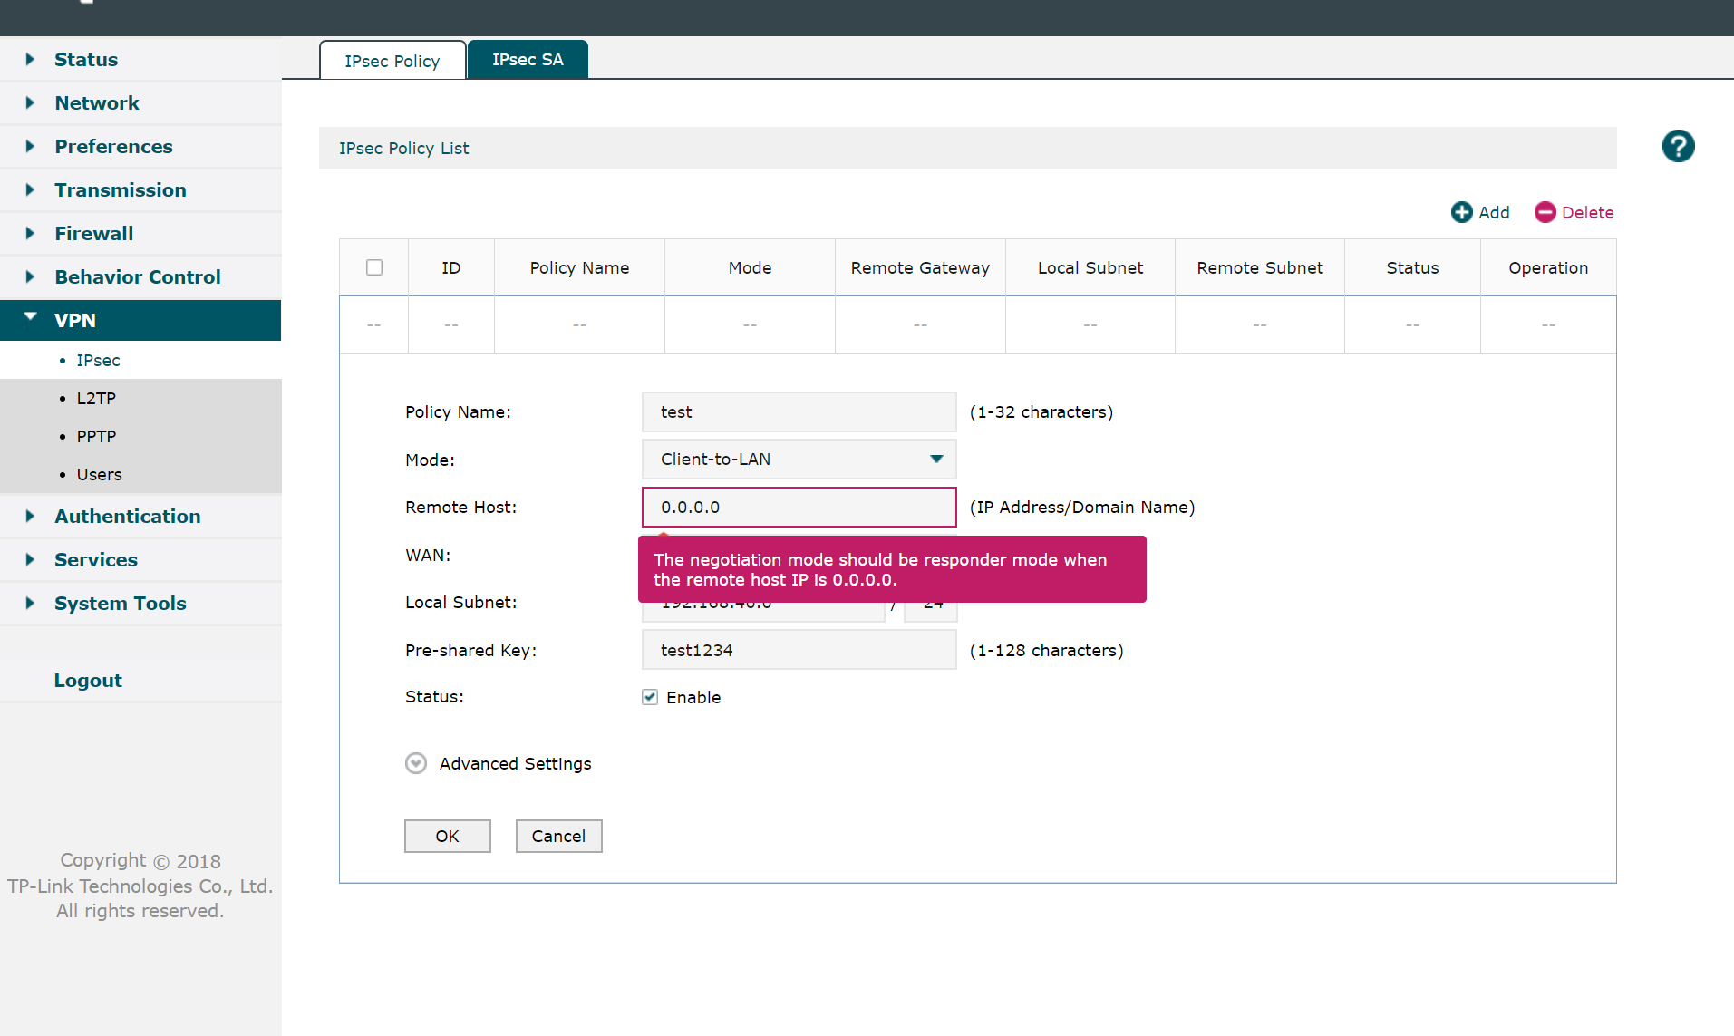
Task: Click the Mode column header
Action: [x=750, y=267]
